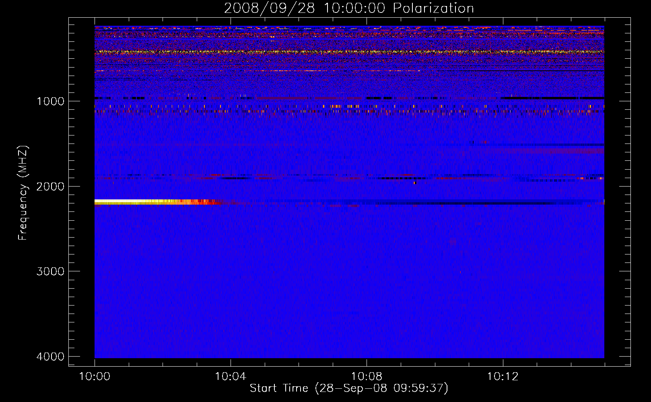Click the bright white-yellow emission band near 2200 MHz
This screenshot has width=651, height=402.
coord(129,202)
